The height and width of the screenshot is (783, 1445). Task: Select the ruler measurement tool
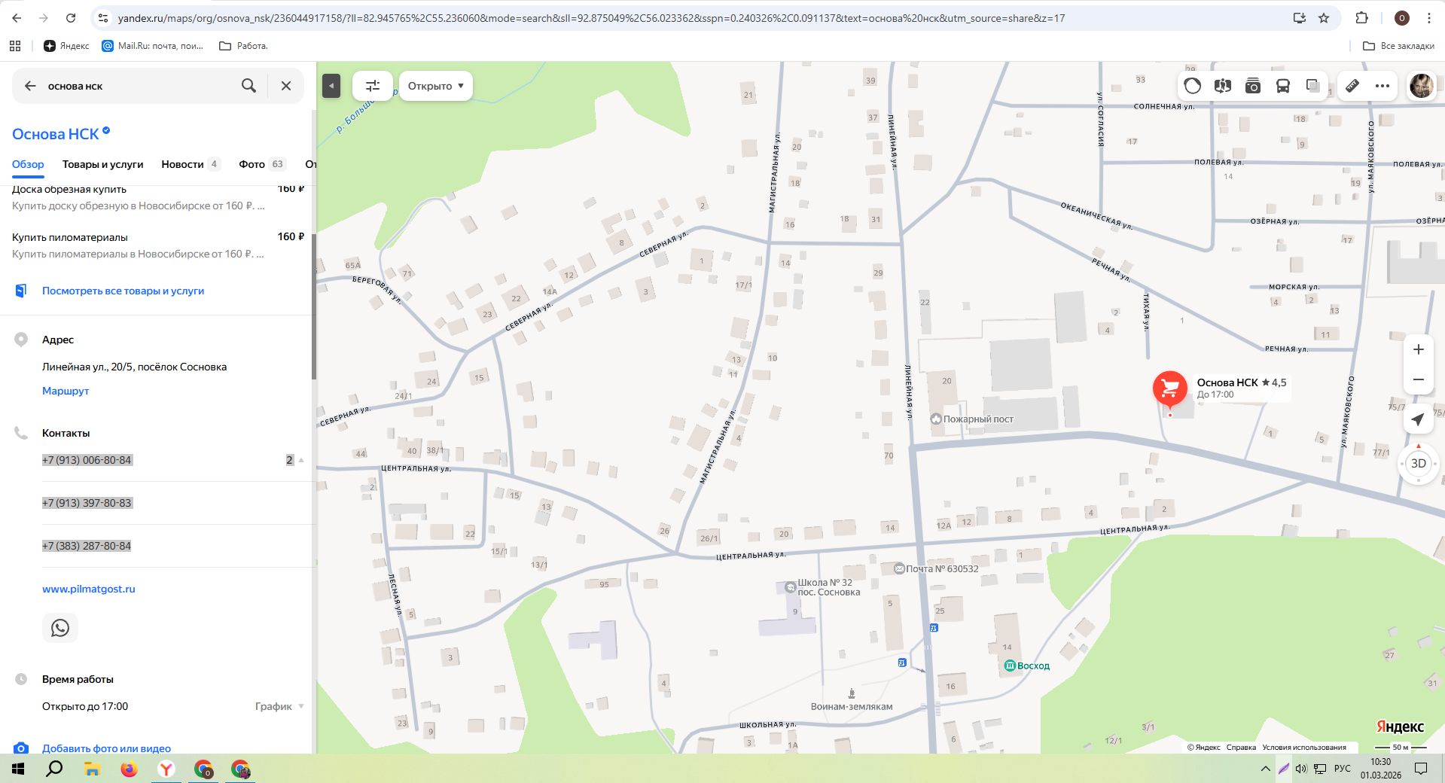1352,86
